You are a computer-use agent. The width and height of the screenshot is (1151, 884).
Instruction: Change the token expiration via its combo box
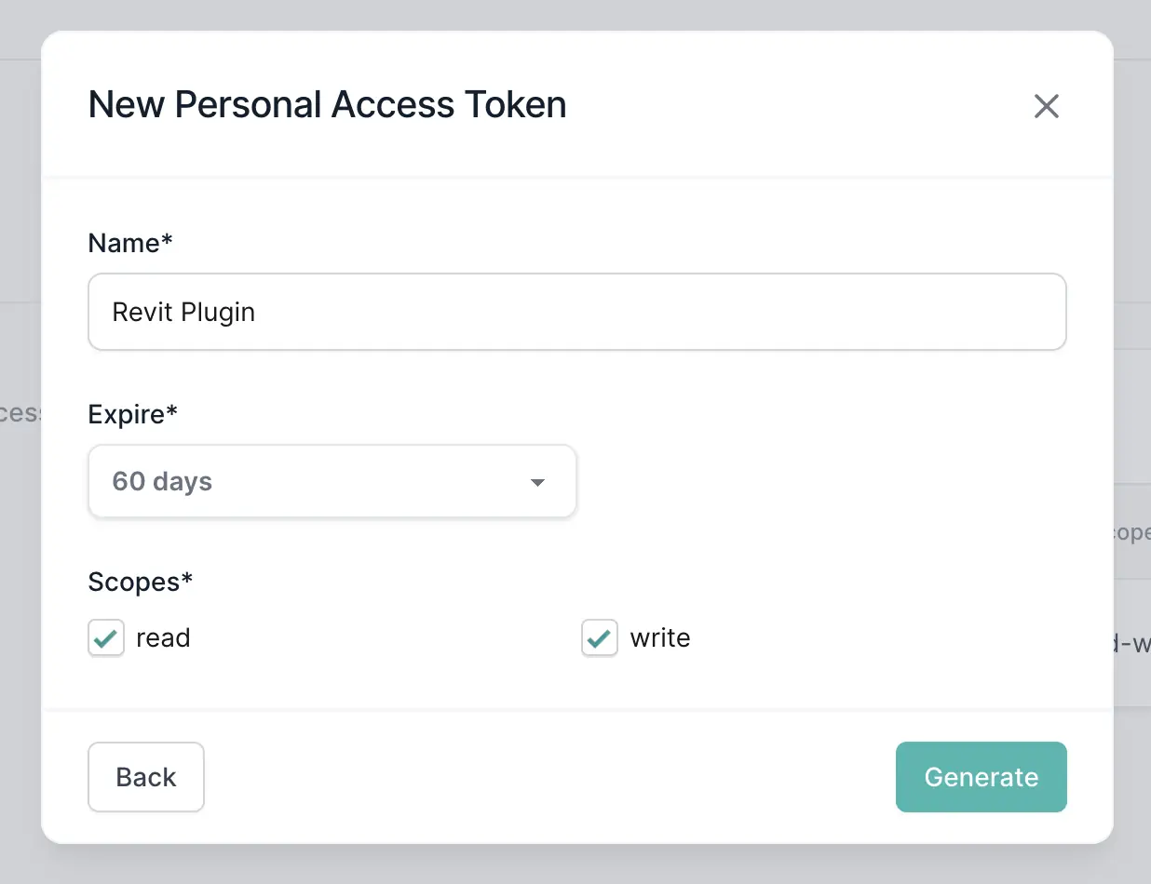coord(332,481)
